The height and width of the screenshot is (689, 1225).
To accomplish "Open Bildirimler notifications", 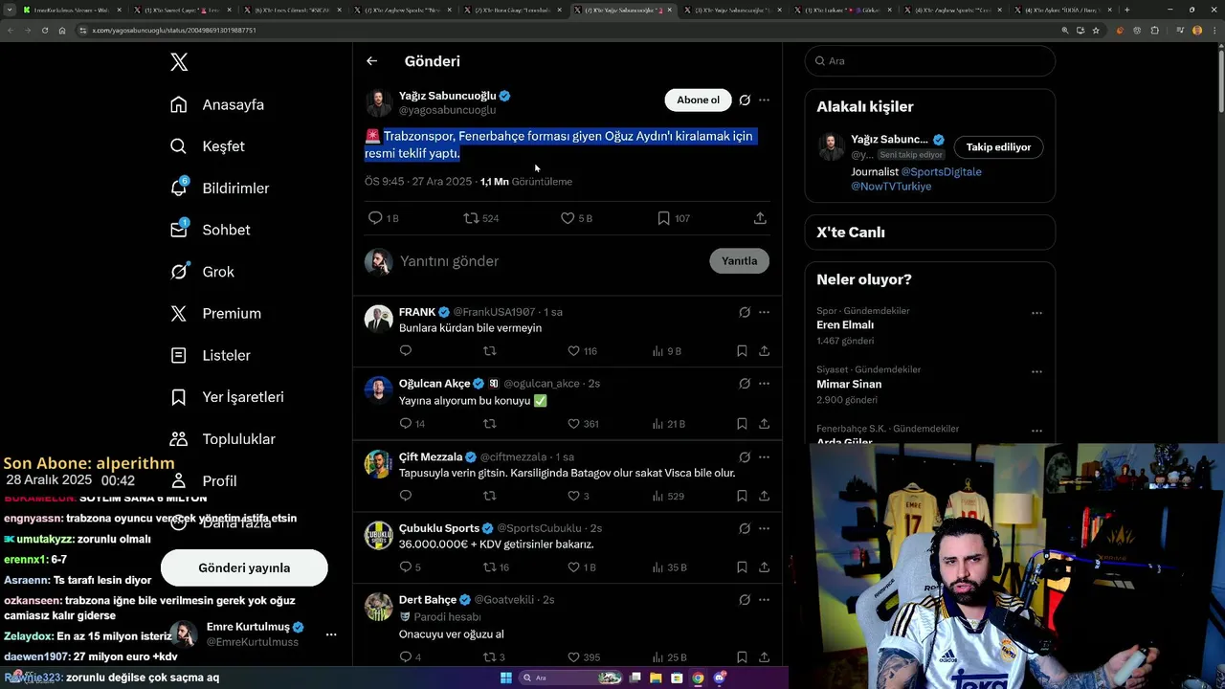I will (219, 189).
